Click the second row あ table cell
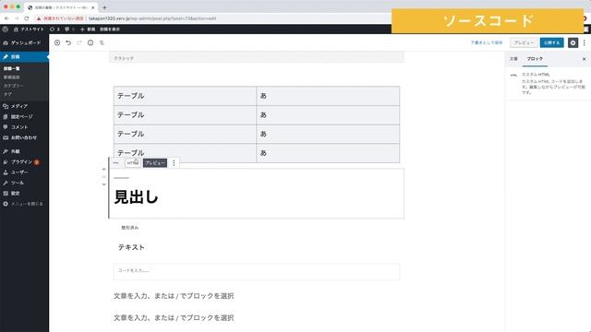This screenshot has height=332, width=591. click(328, 114)
